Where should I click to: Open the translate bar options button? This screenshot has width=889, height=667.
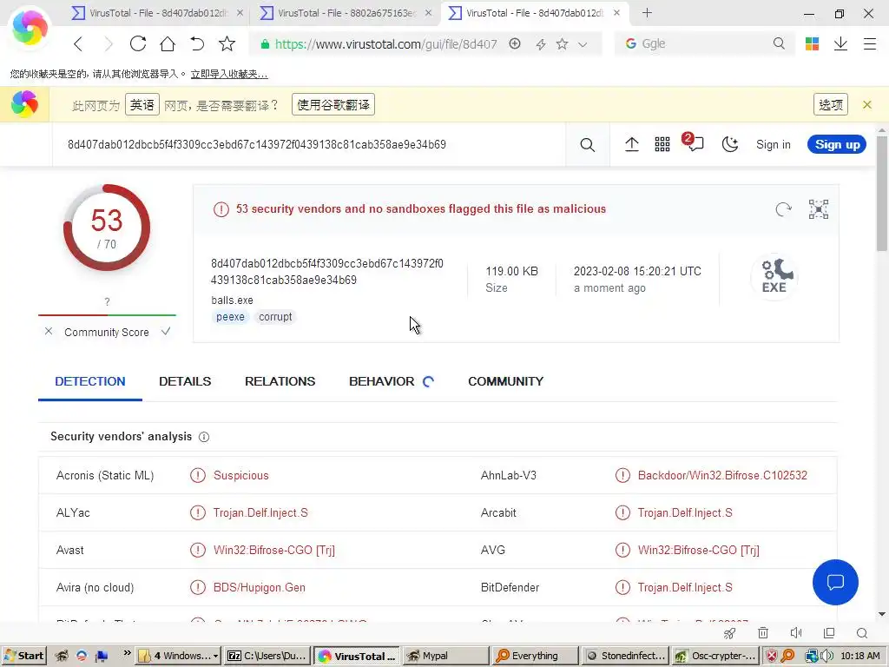pos(831,104)
